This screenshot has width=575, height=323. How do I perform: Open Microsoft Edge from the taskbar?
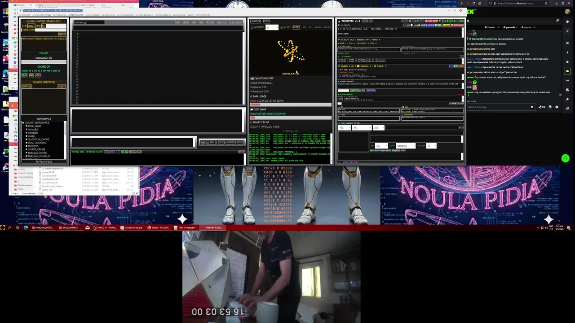click(x=26, y=227)
